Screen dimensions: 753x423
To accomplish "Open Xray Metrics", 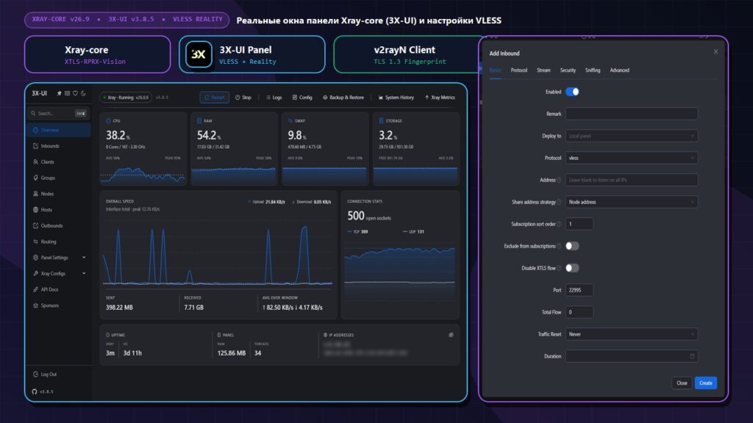I will point(440,98).
